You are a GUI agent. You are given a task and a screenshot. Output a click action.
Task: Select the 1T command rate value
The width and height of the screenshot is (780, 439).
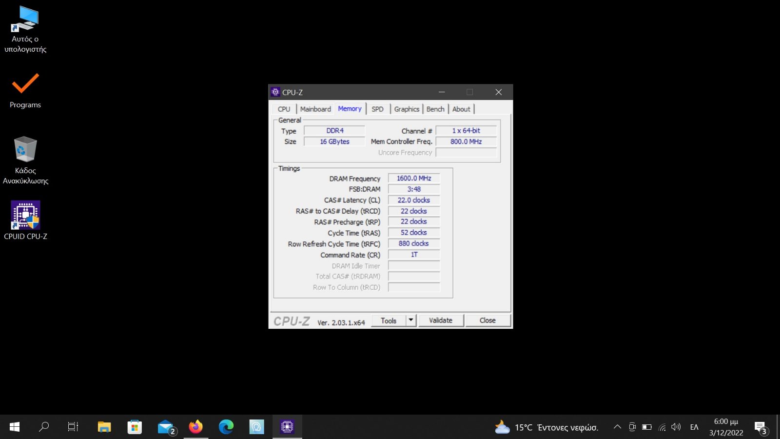point(414,255)
